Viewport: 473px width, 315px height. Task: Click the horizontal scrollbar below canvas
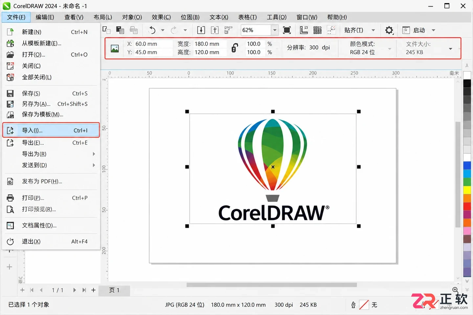pyautogui.click(x=272, y=285)
